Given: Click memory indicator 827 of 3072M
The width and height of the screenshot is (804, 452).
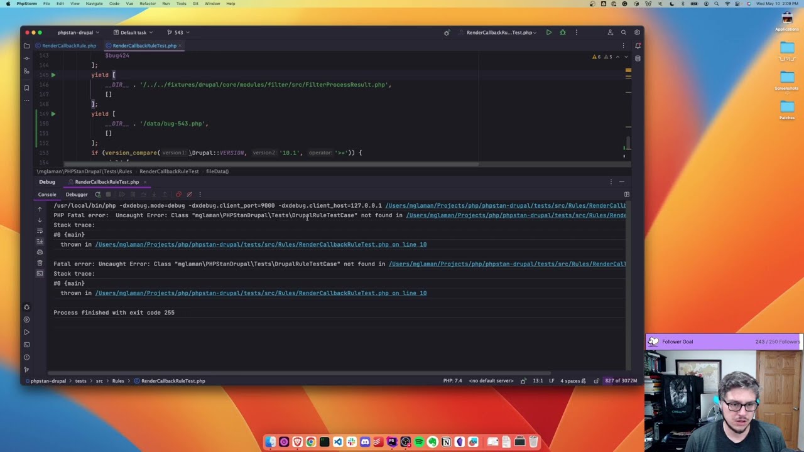Looking at the screenshot, I should [x=621, y=381].
